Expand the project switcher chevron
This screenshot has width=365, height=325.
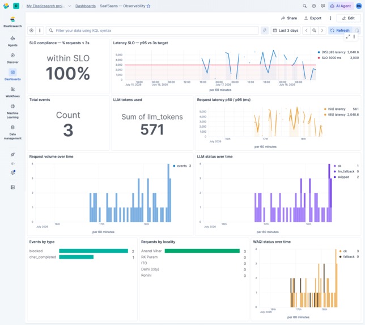pos(70,6)
